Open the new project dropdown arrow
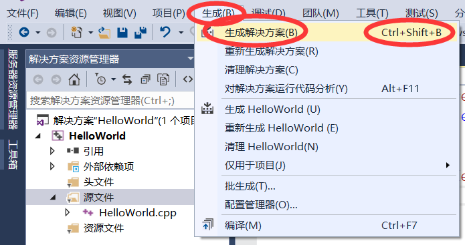 [x=90, y=32]
